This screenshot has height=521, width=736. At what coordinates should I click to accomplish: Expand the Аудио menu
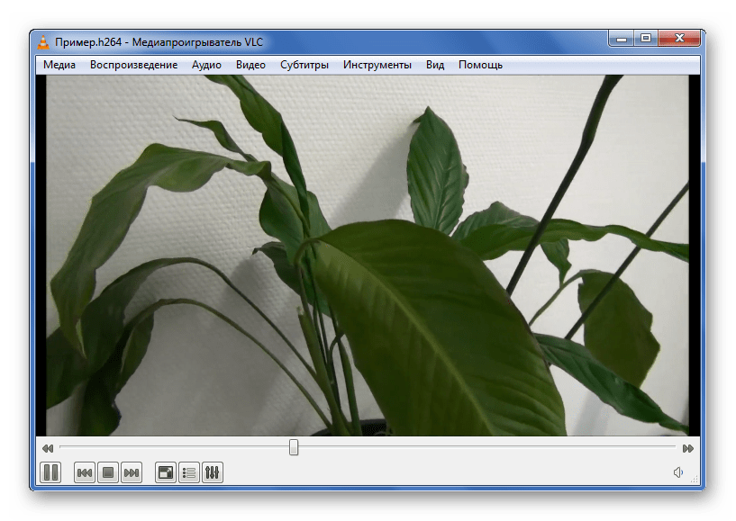206,65
